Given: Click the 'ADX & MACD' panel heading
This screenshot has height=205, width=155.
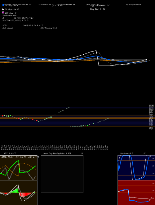Looking at the screenshot, I should coord(10,153).
